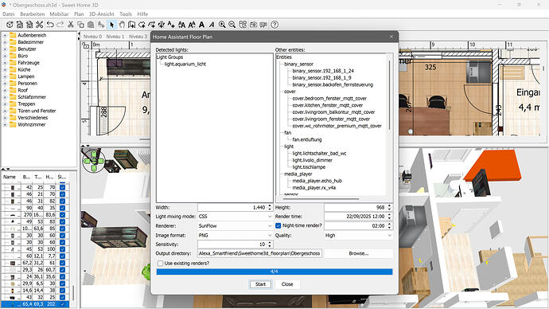549x309 pixels.
Task: Open the Light mixing mode dropdown
Action: coord(235,217)
